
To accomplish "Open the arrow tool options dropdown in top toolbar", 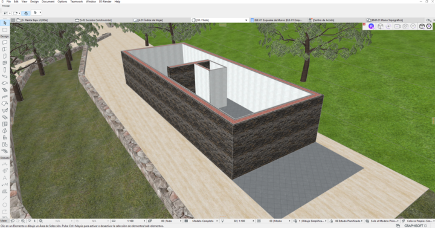I will 40,13.
